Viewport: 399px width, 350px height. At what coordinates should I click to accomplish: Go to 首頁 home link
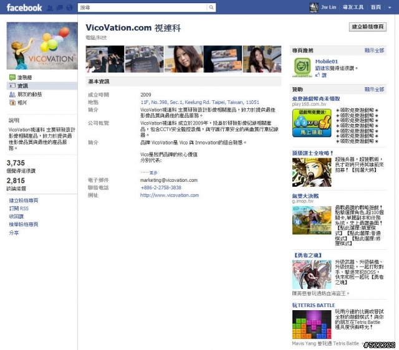coord(376,7)
